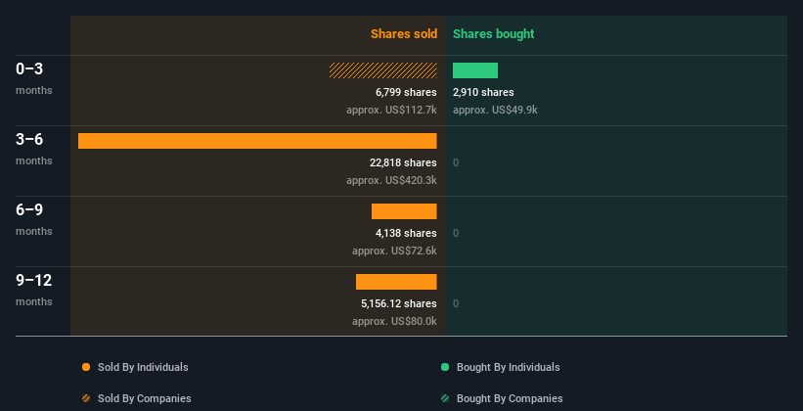Click the 0 bought value in 6–9 months row
The image size is (803, 411).
(x=456, y=233)
